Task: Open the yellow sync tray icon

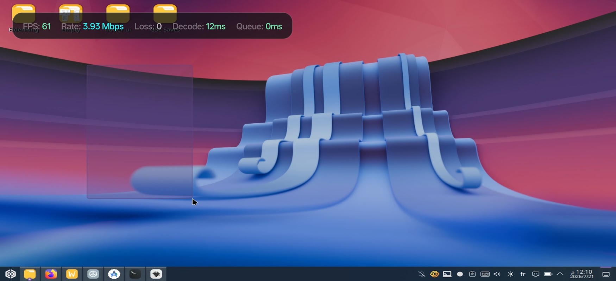Action: tap(434, 274)
